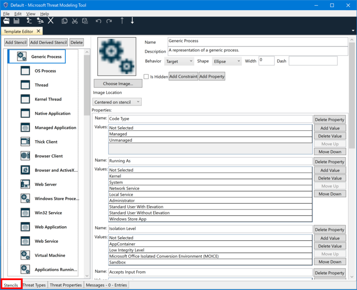Select the Kernel Thread stencil icon
Viewport: 357px width, 290px height.
pyautogui.click(x=25, y=99)
